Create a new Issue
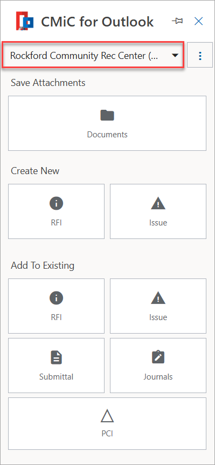 point(158,211)
